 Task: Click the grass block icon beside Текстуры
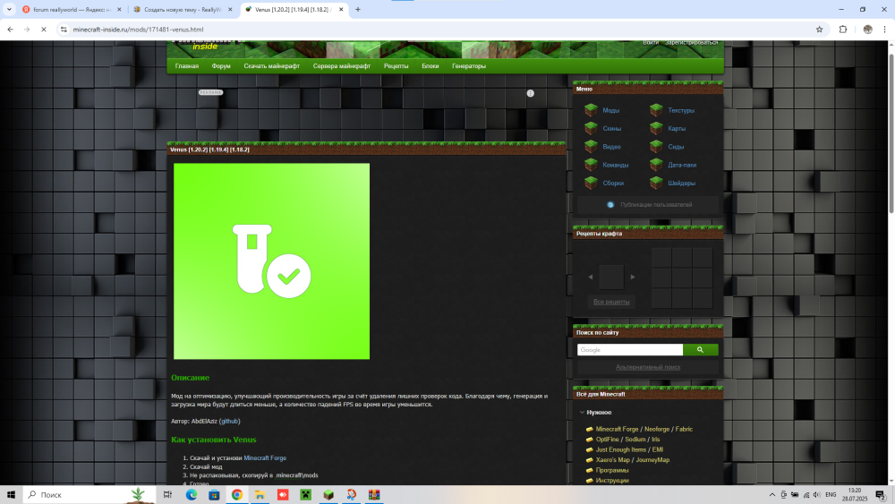(x=656, y=110)
